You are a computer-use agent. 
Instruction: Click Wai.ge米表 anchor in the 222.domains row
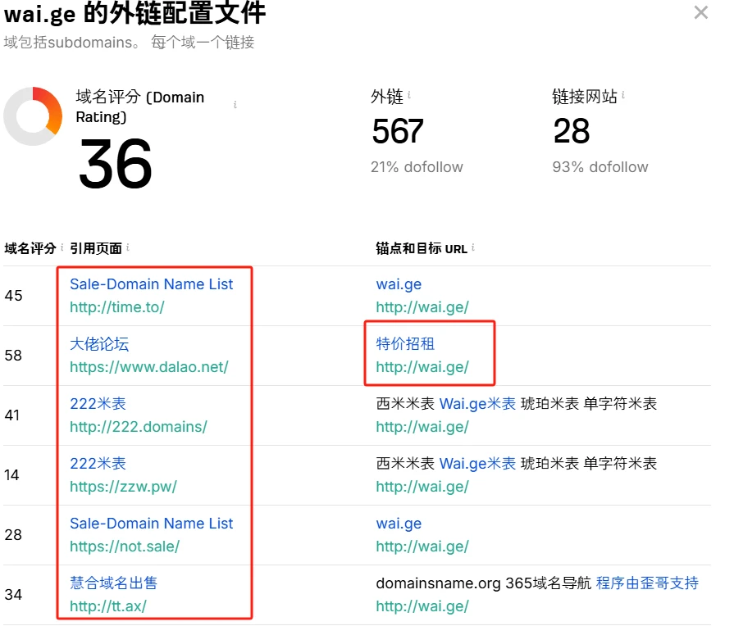click(477, 404)
